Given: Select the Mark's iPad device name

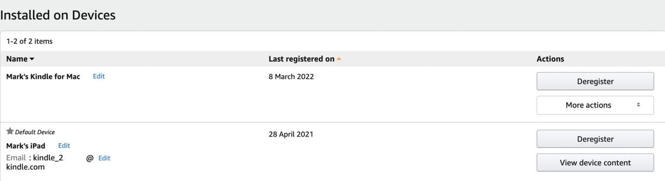Looking at the screenshot, I should pyautogui.click(x=26, y=146).
